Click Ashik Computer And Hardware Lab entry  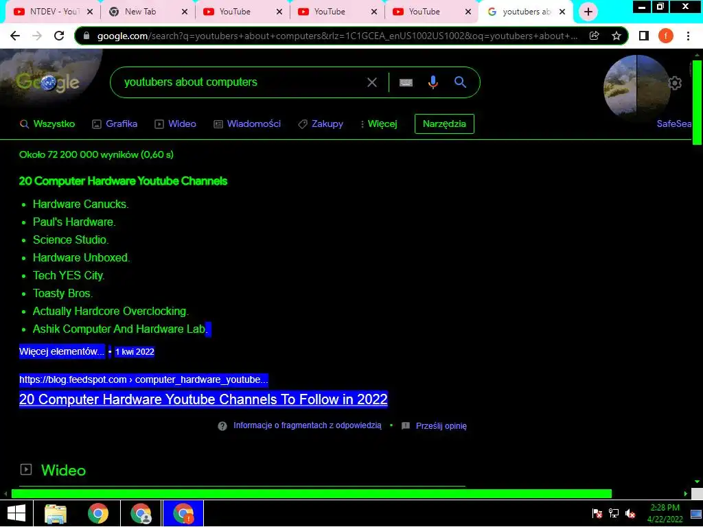[121, 329]
